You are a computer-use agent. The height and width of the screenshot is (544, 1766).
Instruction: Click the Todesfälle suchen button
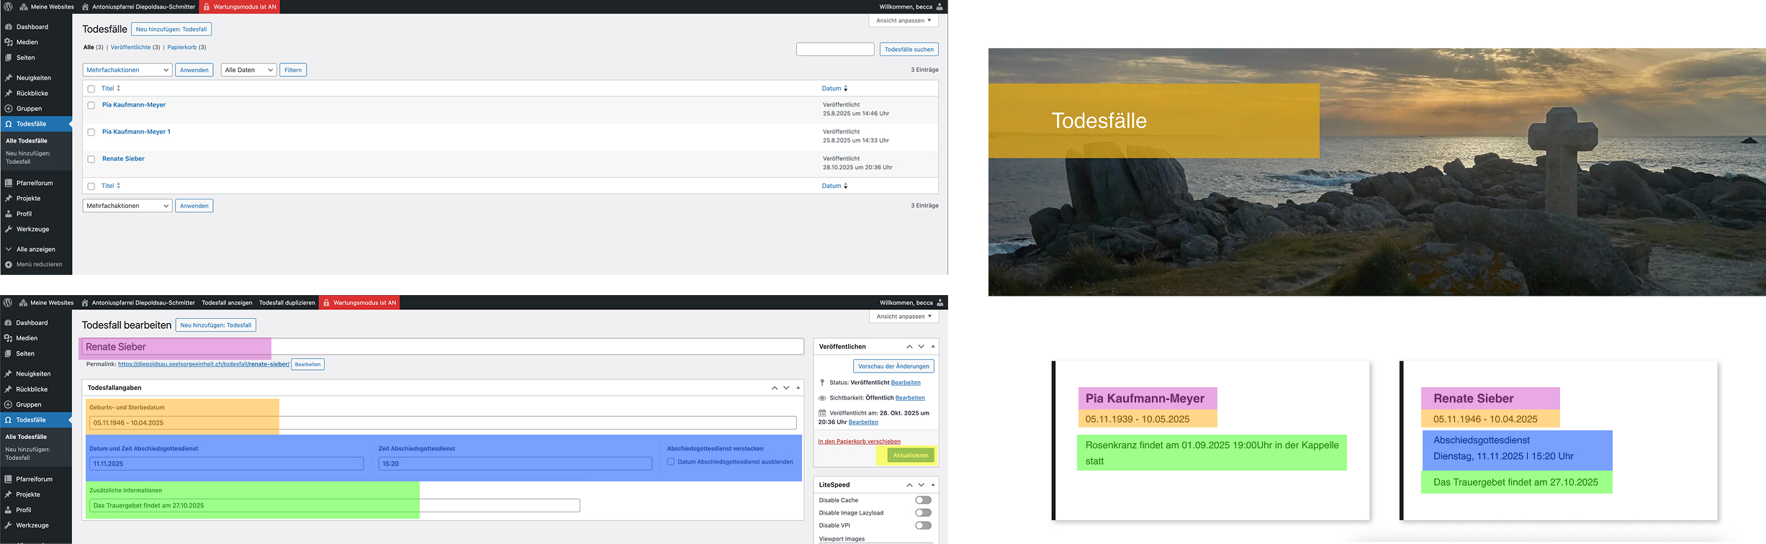click(909, 50)
